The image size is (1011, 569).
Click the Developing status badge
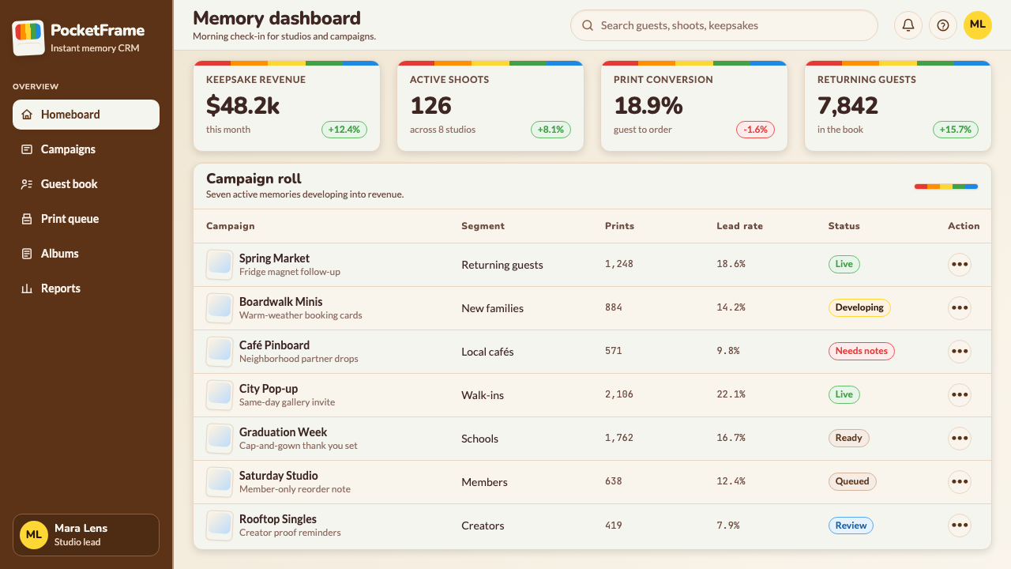pyautogui.click(x=859, y=307)
